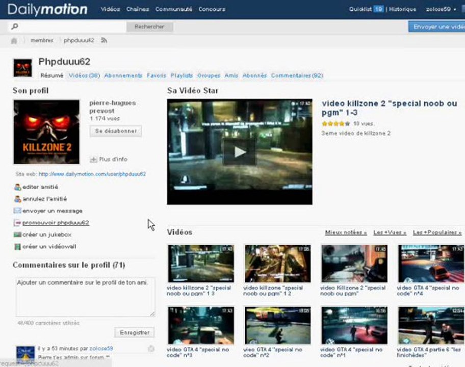Switch to Commentaires (92) tab
465x367 pixels.
click(297, 75)
